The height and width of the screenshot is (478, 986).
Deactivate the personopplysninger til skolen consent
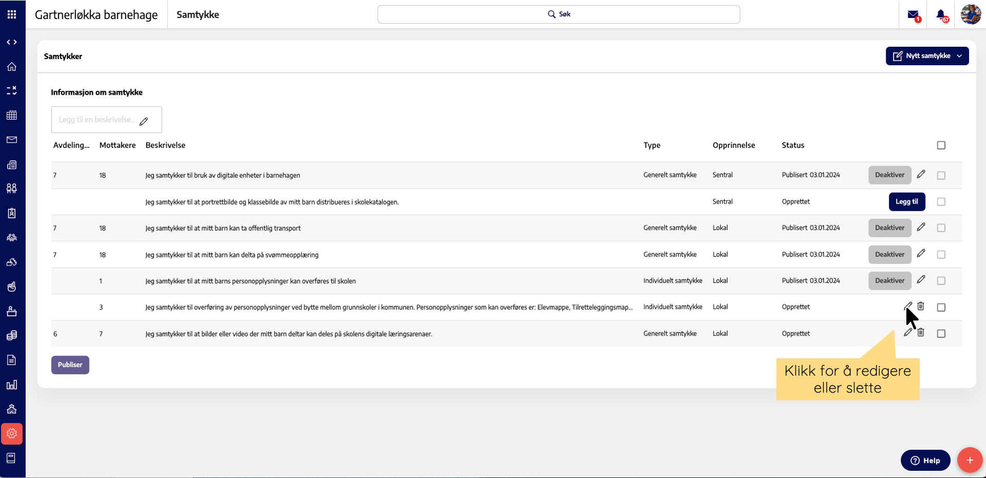click(889, 281)
